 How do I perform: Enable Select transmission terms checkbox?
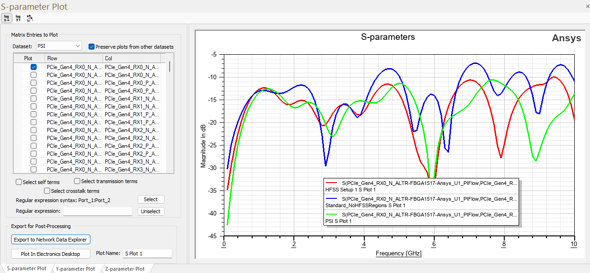click(x=77, y=181)
